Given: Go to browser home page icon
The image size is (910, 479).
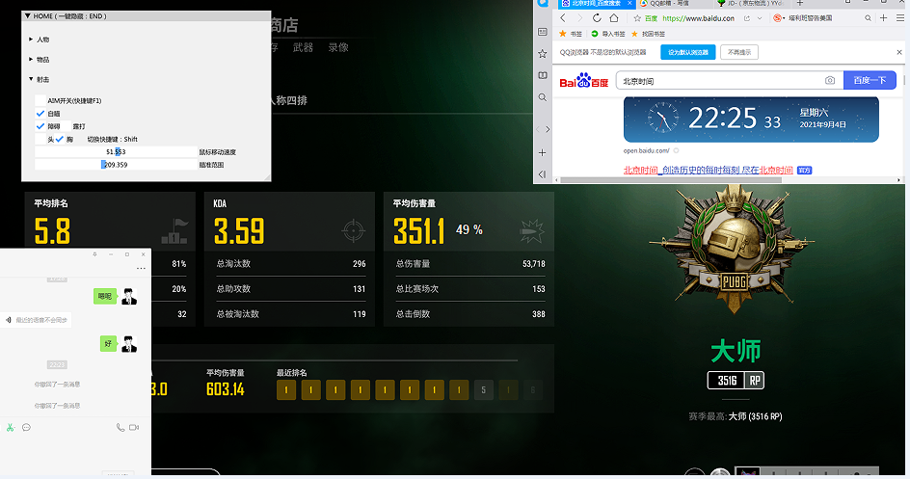Looking at the screenshot, I should [613, 18].
